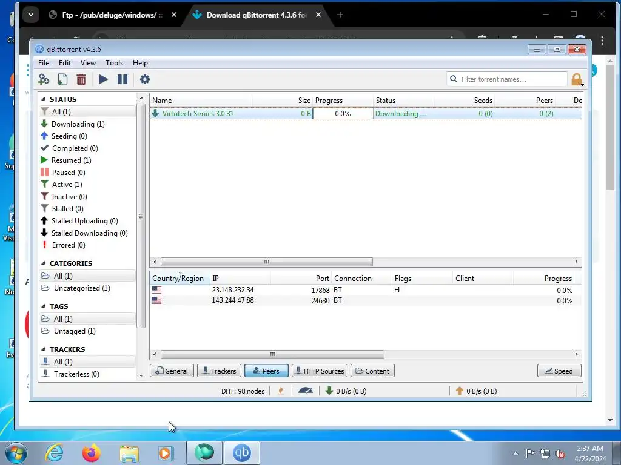Click the Pause toolbar icon
This screenshot has height=465, width=621.
(123, 79)
